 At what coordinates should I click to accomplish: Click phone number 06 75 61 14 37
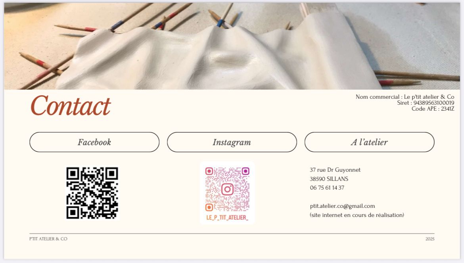click(327, 188)
